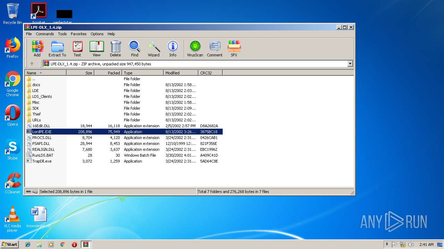This screenshot has height=249, width=444.
Task: Open the Recycle Bin desktop icon
Action: (x=12, y=14)
